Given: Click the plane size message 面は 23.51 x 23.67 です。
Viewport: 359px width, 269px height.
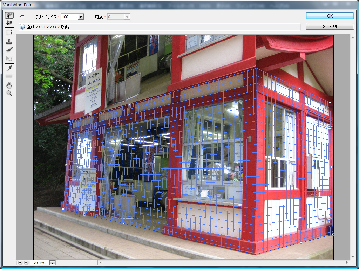Looking at the screenshot, I should click(48, 27).
